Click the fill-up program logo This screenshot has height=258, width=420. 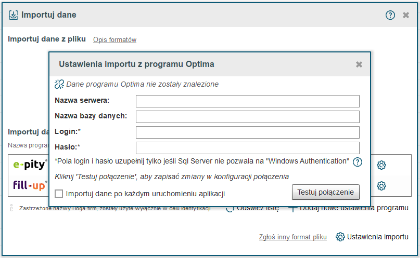(30, 185)
